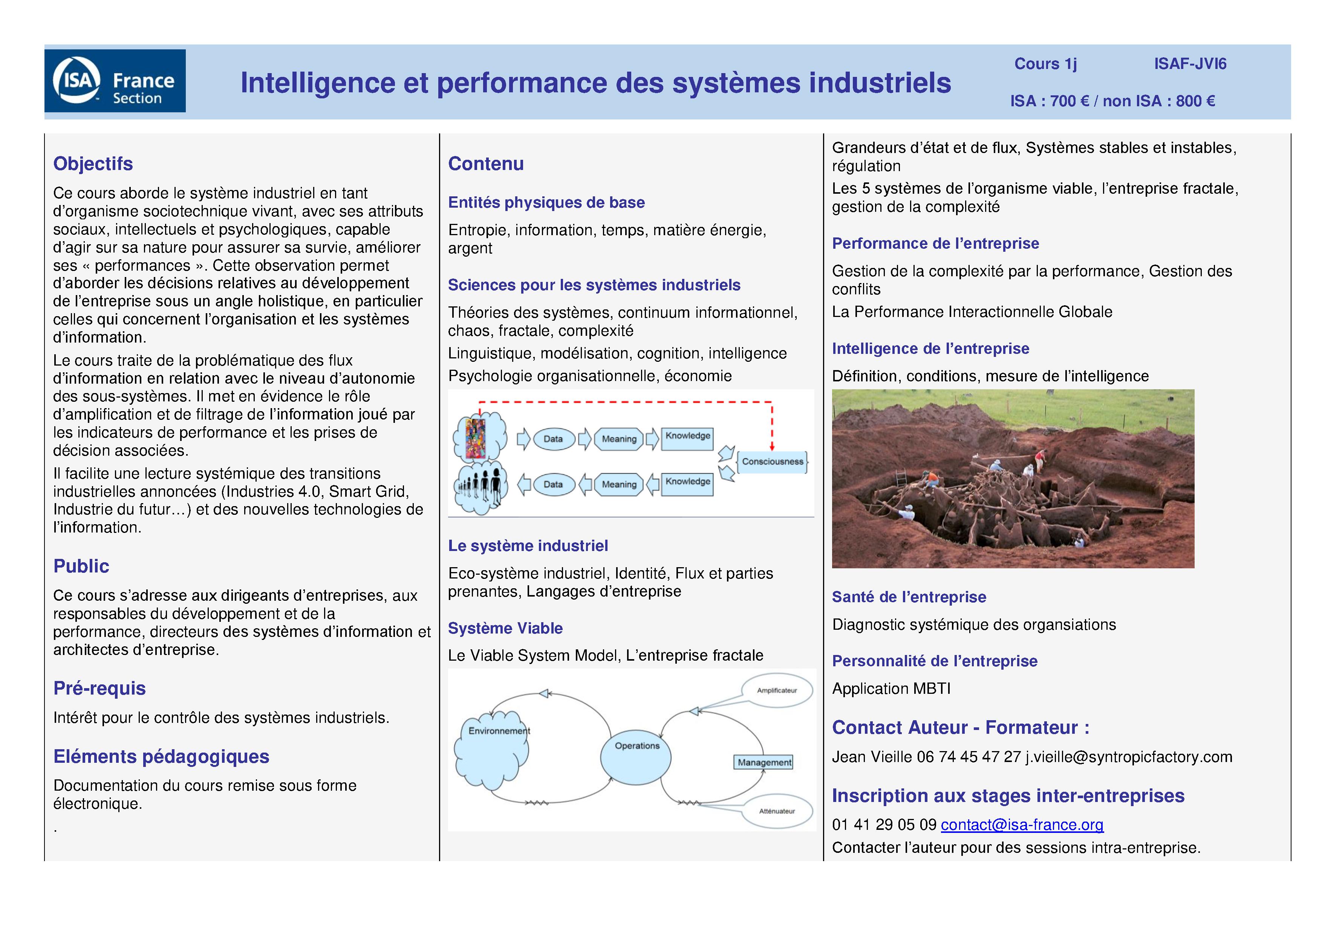Click the Management box in the diagram

(x=764, y=762)
